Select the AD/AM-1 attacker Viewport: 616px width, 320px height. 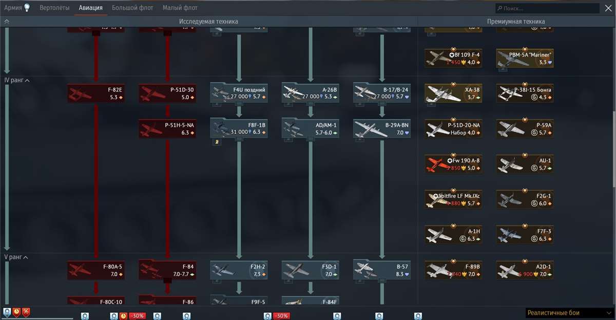[310, 128]
